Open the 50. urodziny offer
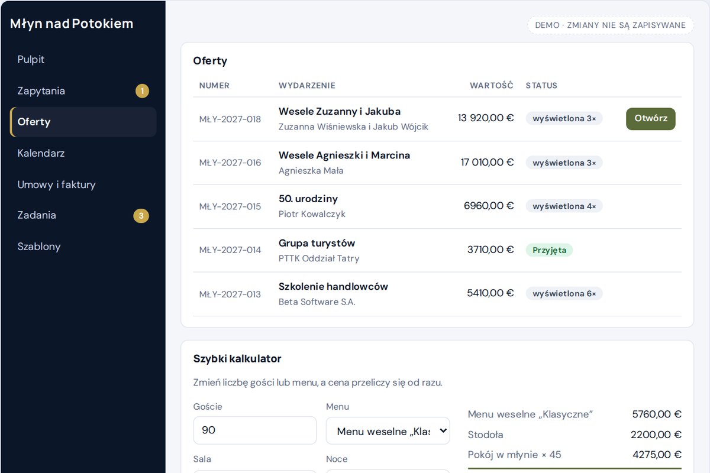Image resolution: width=710 pixels, height=473 pixels. [x=308, y=199]
